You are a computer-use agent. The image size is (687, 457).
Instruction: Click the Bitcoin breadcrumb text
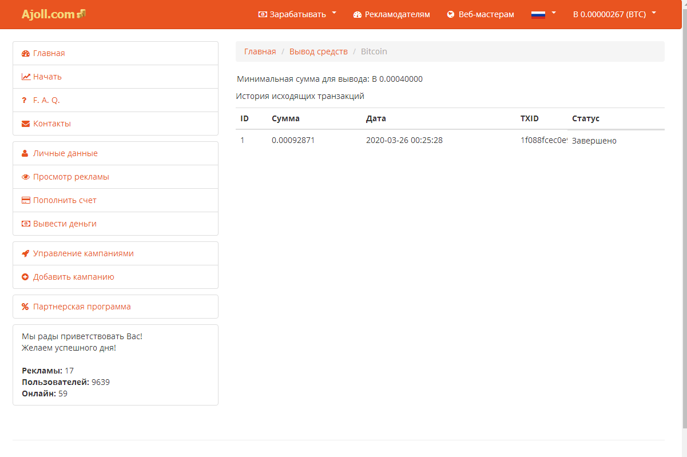(374, 51)
